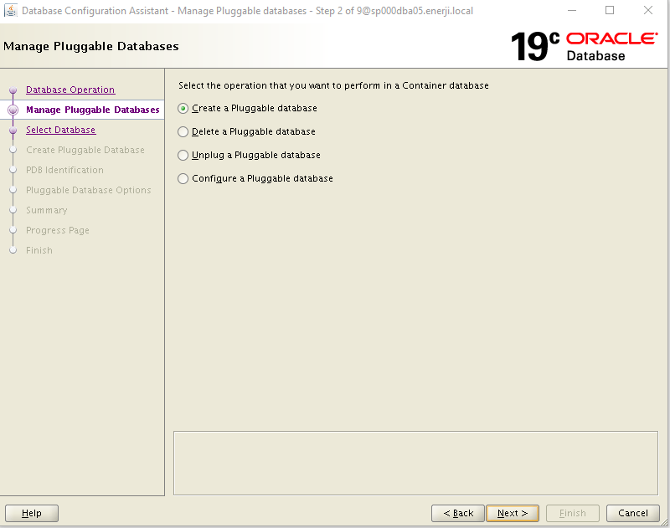This screenshot has height=528, width=670.
Task: Proceed with the Next button
Action: pyautogui.click(x=513, y=513)
